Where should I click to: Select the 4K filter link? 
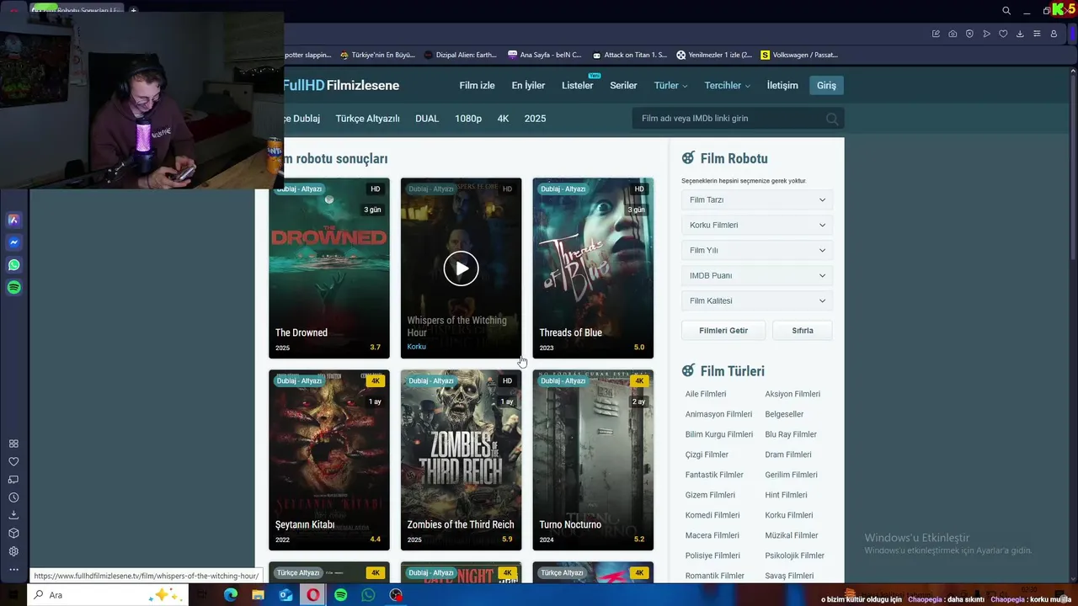503,119
